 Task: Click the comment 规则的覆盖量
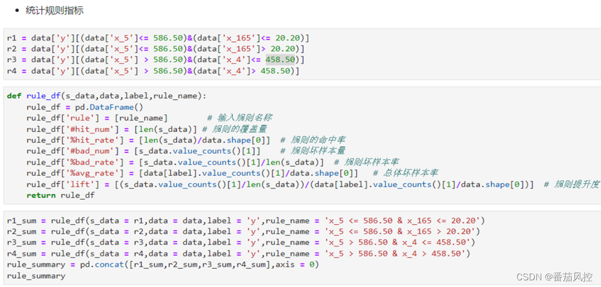[235, 129]
